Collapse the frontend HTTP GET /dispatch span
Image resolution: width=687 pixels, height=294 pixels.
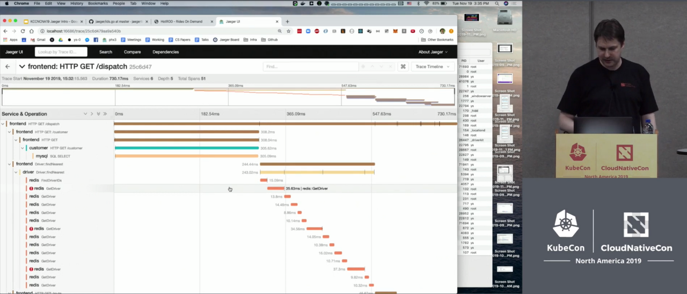(x=3, y=124)
